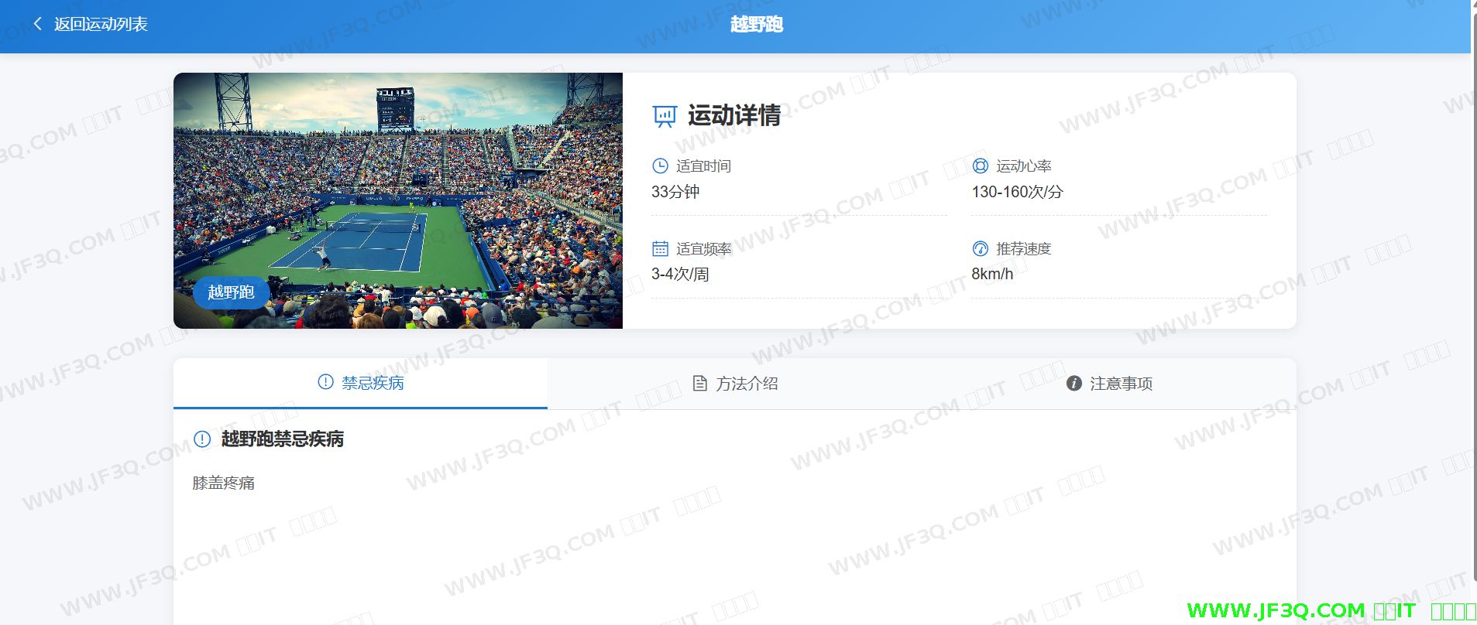Click the icon beside 越野跑禁忌疾病 heading
Viewport: 1477px width, 625px height.
pyautogui.click(x=202, y=439)
